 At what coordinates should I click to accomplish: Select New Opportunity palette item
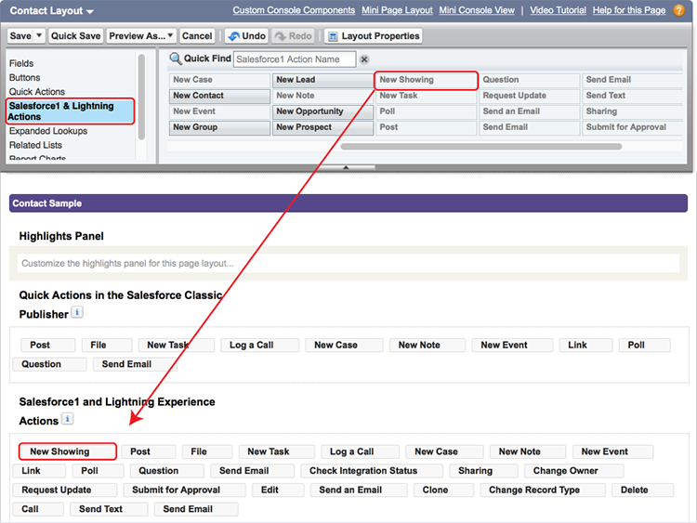322,111
